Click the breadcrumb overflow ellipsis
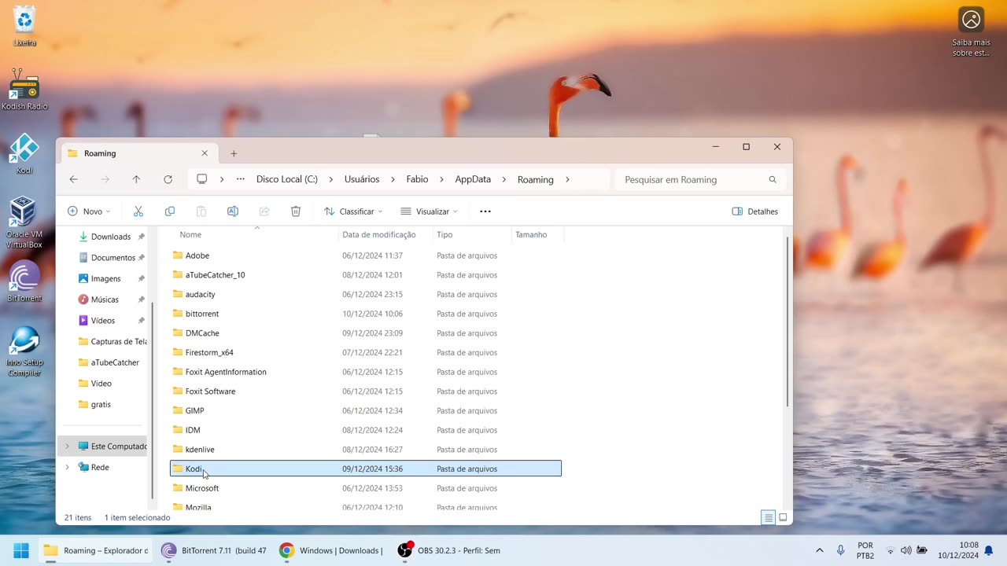This screenshot has width=1007, height=566. [x=241, y=179]
